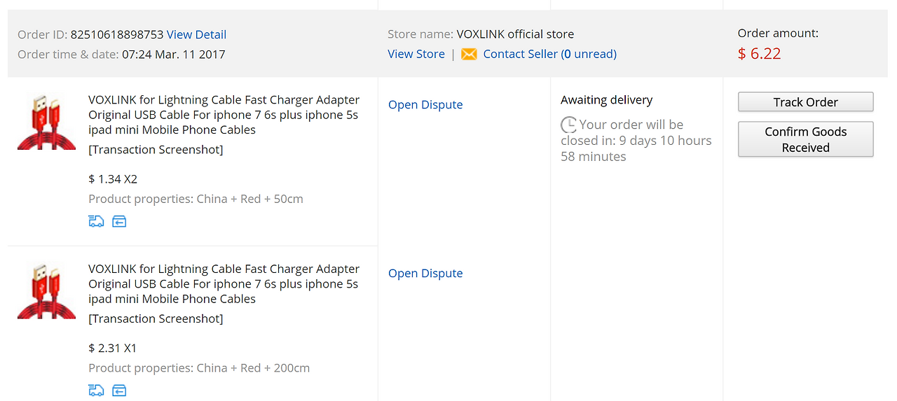Open Contact Seller messages link
Screen dimensions: 897x401
549,54
